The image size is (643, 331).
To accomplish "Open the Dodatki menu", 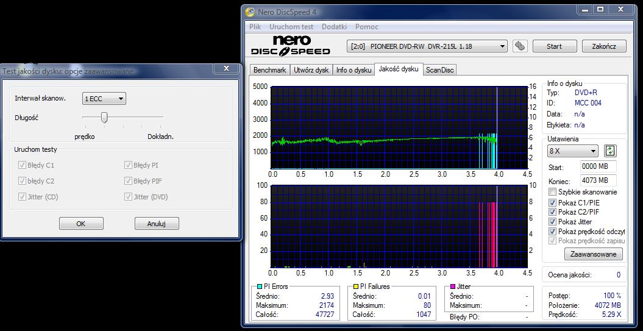I will pyautogui.click(x=334, y=27).
